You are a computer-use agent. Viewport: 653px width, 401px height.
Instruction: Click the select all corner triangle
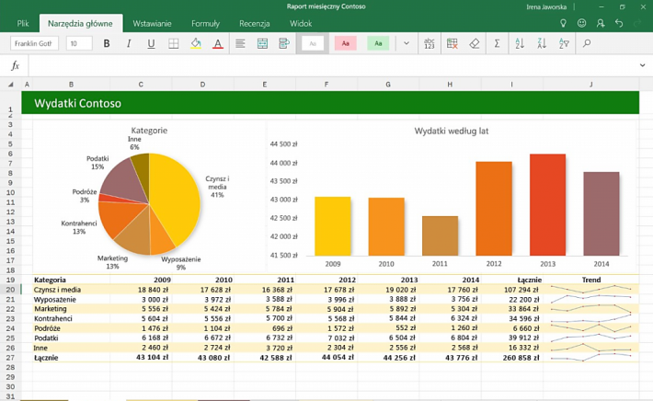click(10, 85)
